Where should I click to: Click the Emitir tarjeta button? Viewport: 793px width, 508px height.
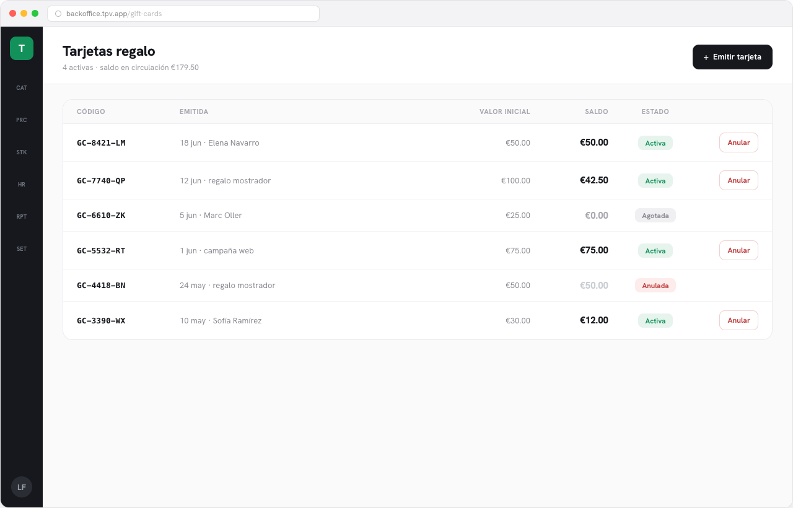click(x=732, y=57)
